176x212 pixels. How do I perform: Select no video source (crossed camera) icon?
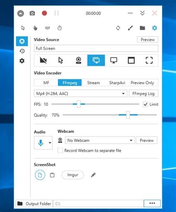point(43,60)
